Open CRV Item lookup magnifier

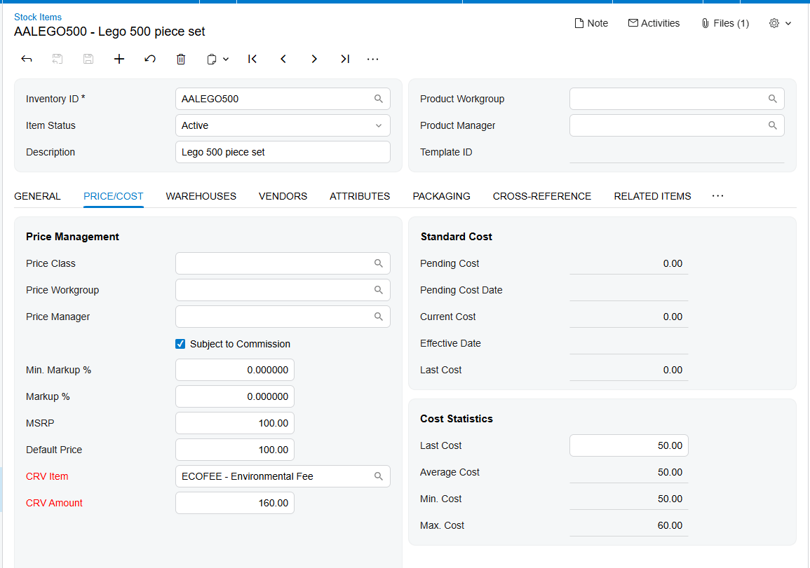click(379, 476)
